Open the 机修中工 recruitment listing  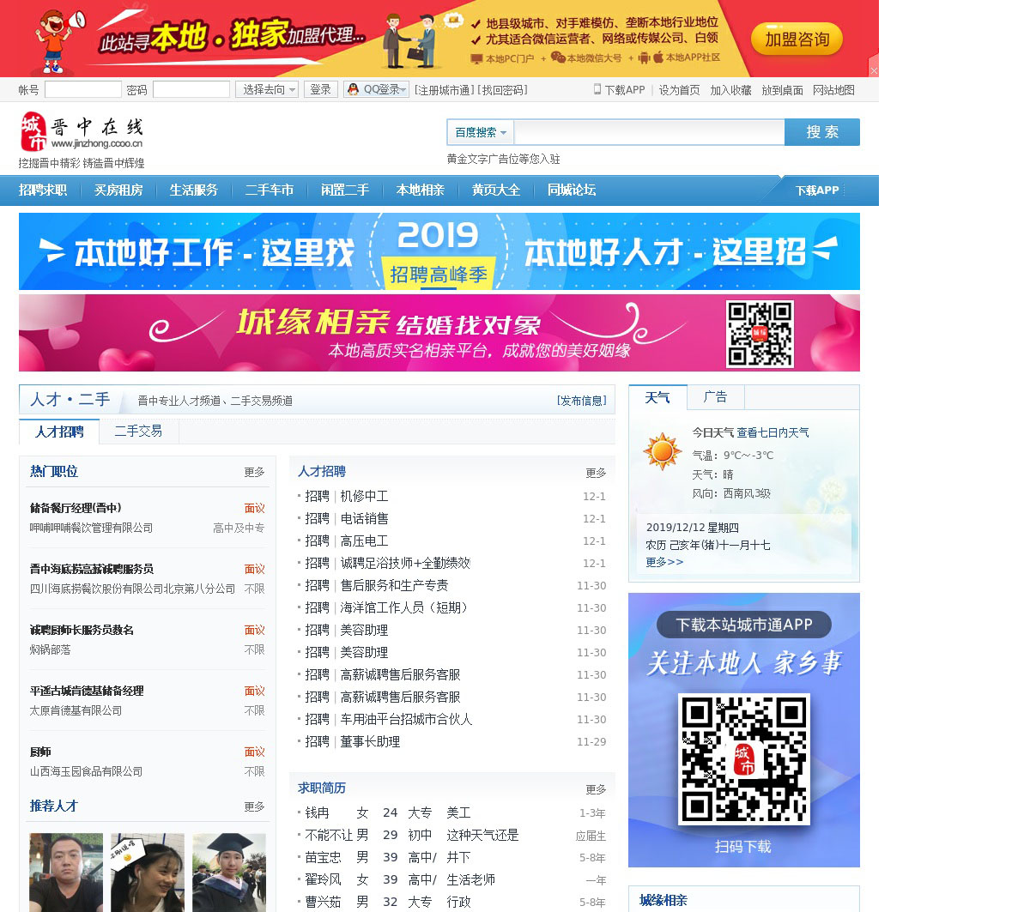[x=364, y=496]
